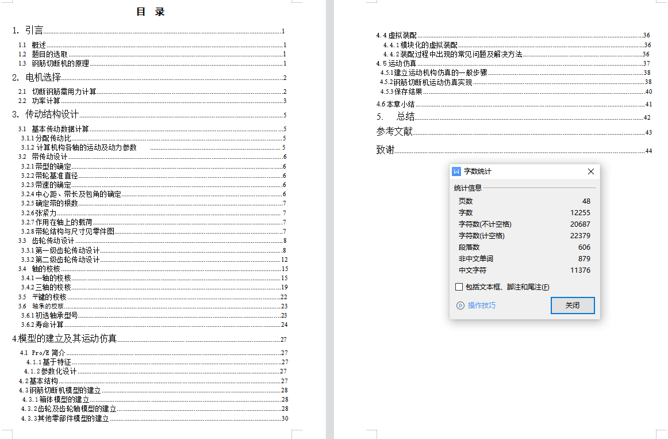Jump to the 致谢 contents entry
Image resolution: width=668 pixels, height=439 pixels.
click(385, 150)
